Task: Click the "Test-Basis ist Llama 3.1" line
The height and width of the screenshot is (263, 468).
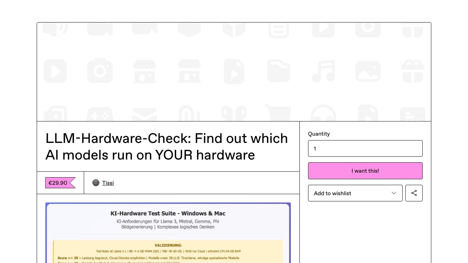Action: (x=168, y=251)
